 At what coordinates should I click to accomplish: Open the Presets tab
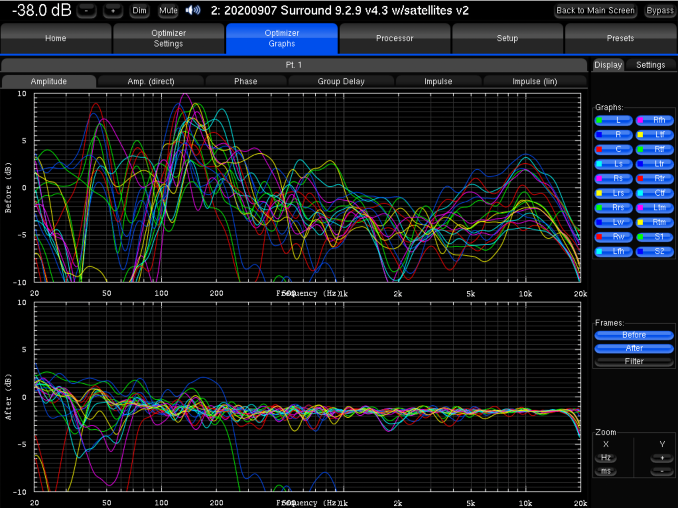point(620,38)
